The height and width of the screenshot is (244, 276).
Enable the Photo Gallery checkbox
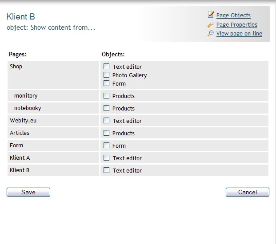point(106,75)
